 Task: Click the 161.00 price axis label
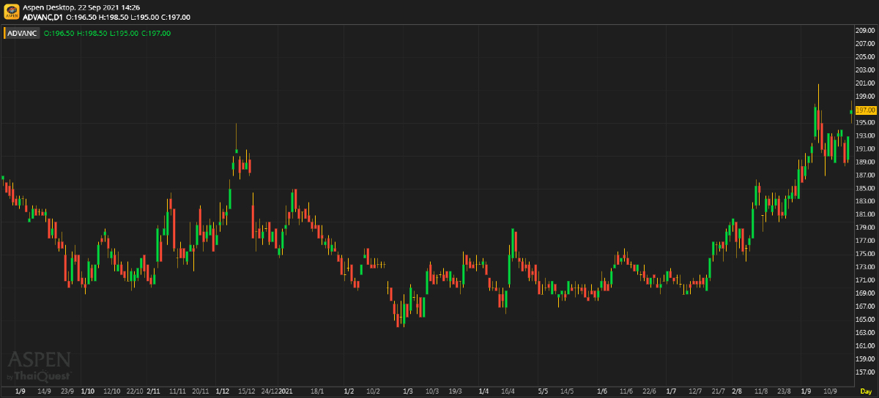click(x=866, y=346)
